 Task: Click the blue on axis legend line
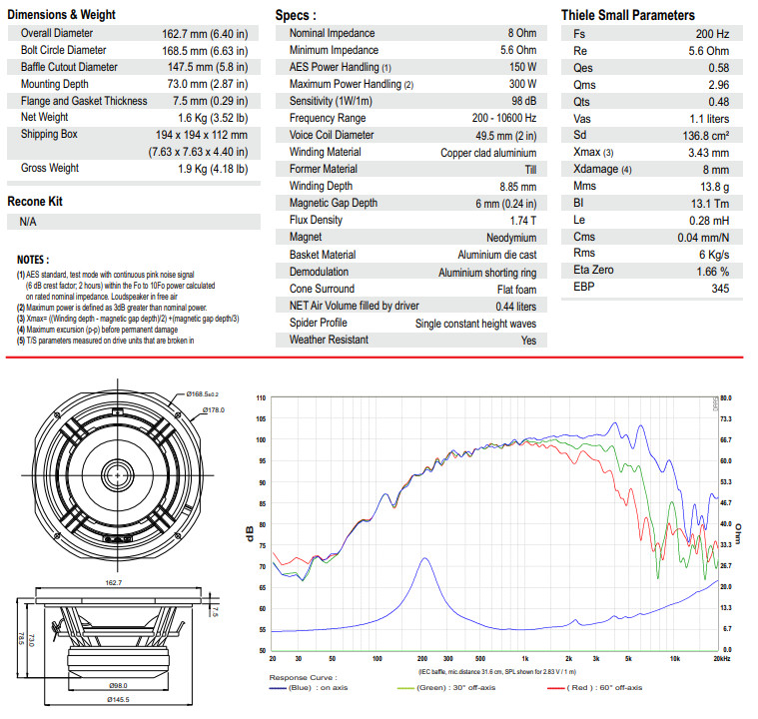click(278, 688)
